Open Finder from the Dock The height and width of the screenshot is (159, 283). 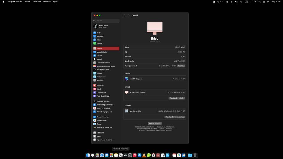click(88, 155)
